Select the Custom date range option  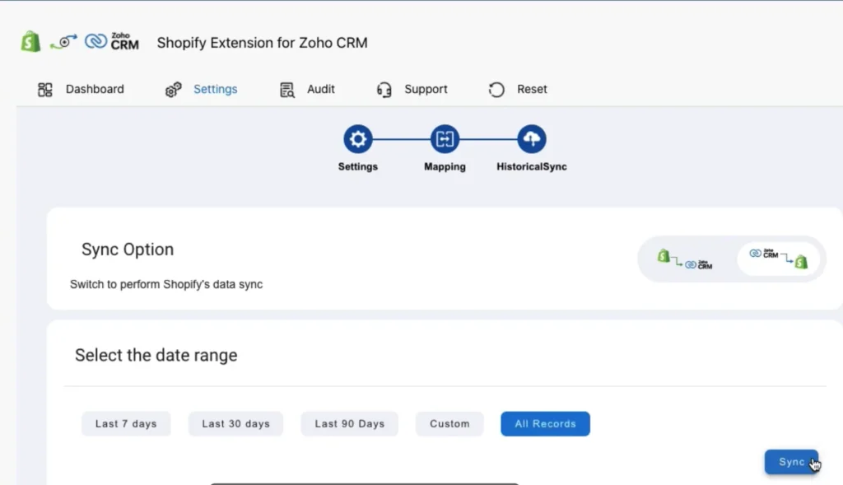(449, 423)
